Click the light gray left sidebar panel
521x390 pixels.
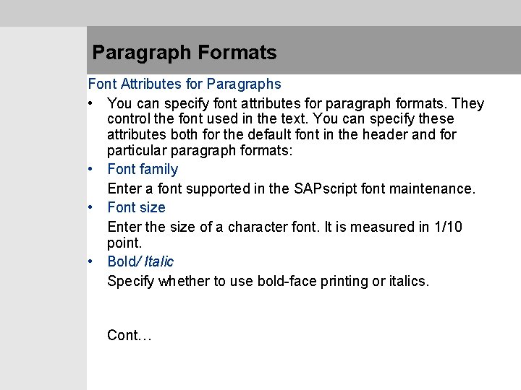[x=43, y=208]
